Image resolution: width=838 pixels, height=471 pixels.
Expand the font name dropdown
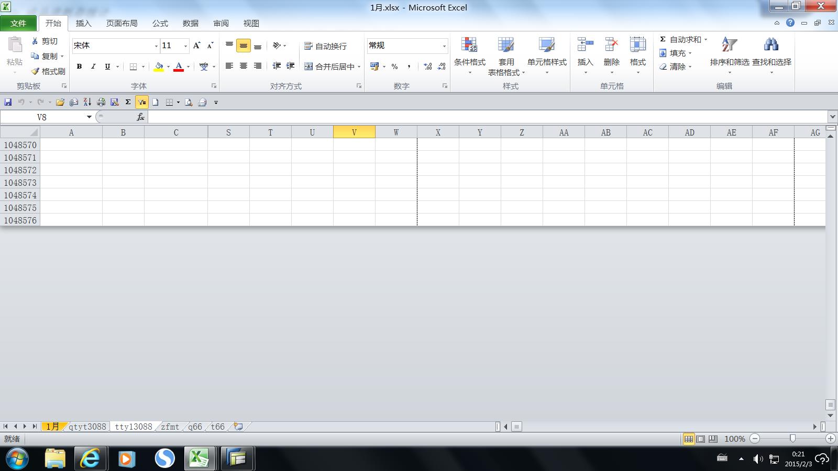tap(156, 46)
